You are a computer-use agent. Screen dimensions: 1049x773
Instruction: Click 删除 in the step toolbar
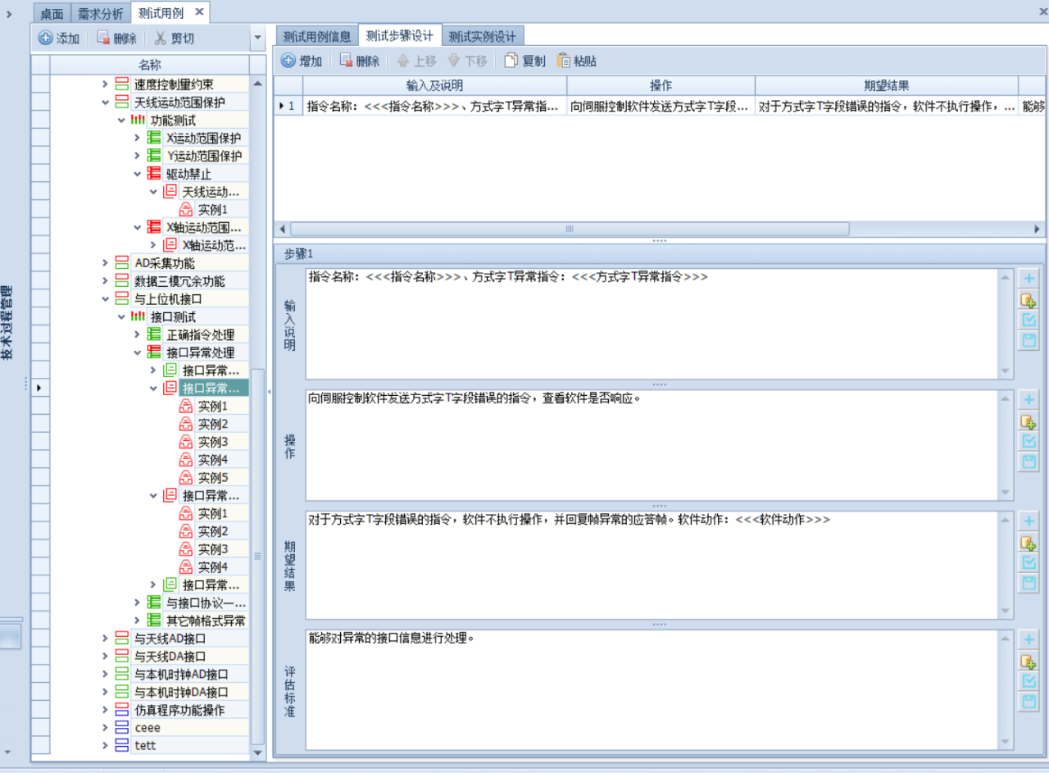(x=359, y=61)
